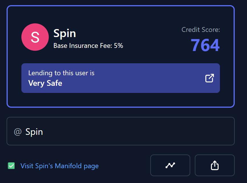Select the word Manifold in the bottom link
Screen dimensions: 247x183
point(68,166)
